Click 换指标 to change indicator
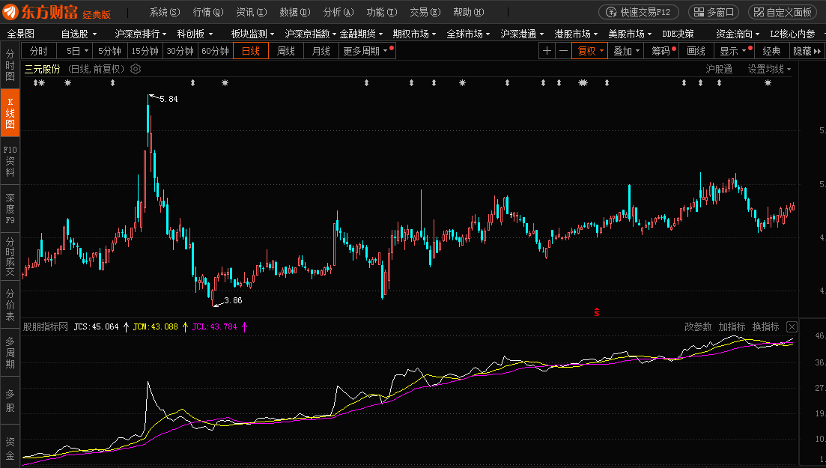Screen dimensions: 826x468 (765, 326)
